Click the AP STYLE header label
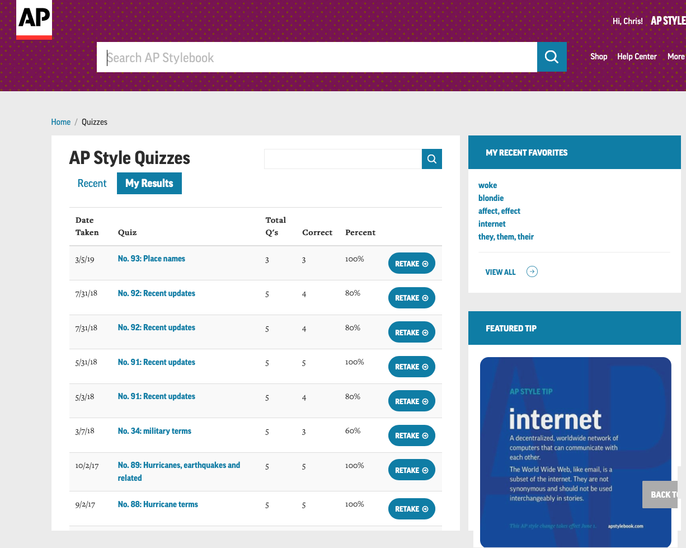Viewport: 686px width, 548px height. pyautogui.click(x=668, y=21)
